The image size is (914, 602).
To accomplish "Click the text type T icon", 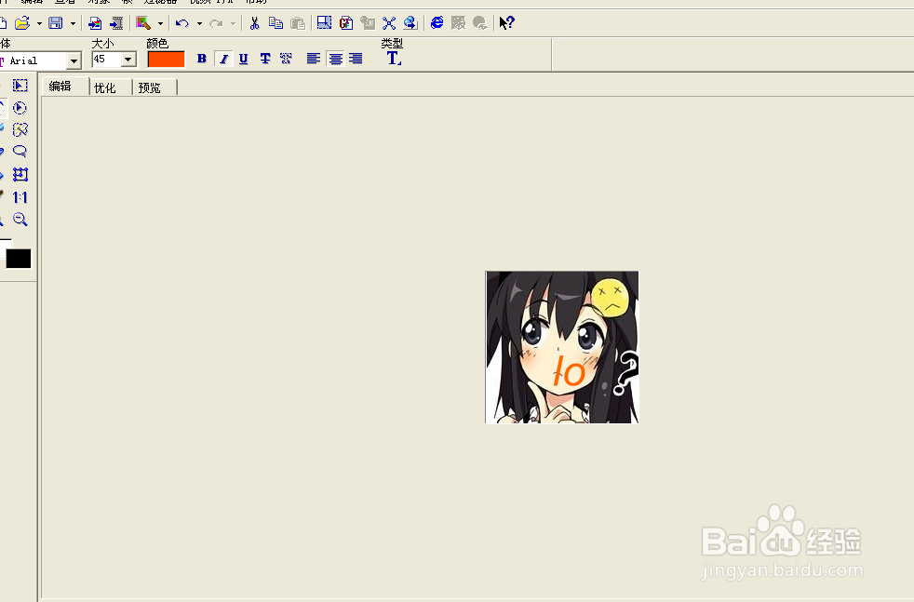I will coord(394,59).
